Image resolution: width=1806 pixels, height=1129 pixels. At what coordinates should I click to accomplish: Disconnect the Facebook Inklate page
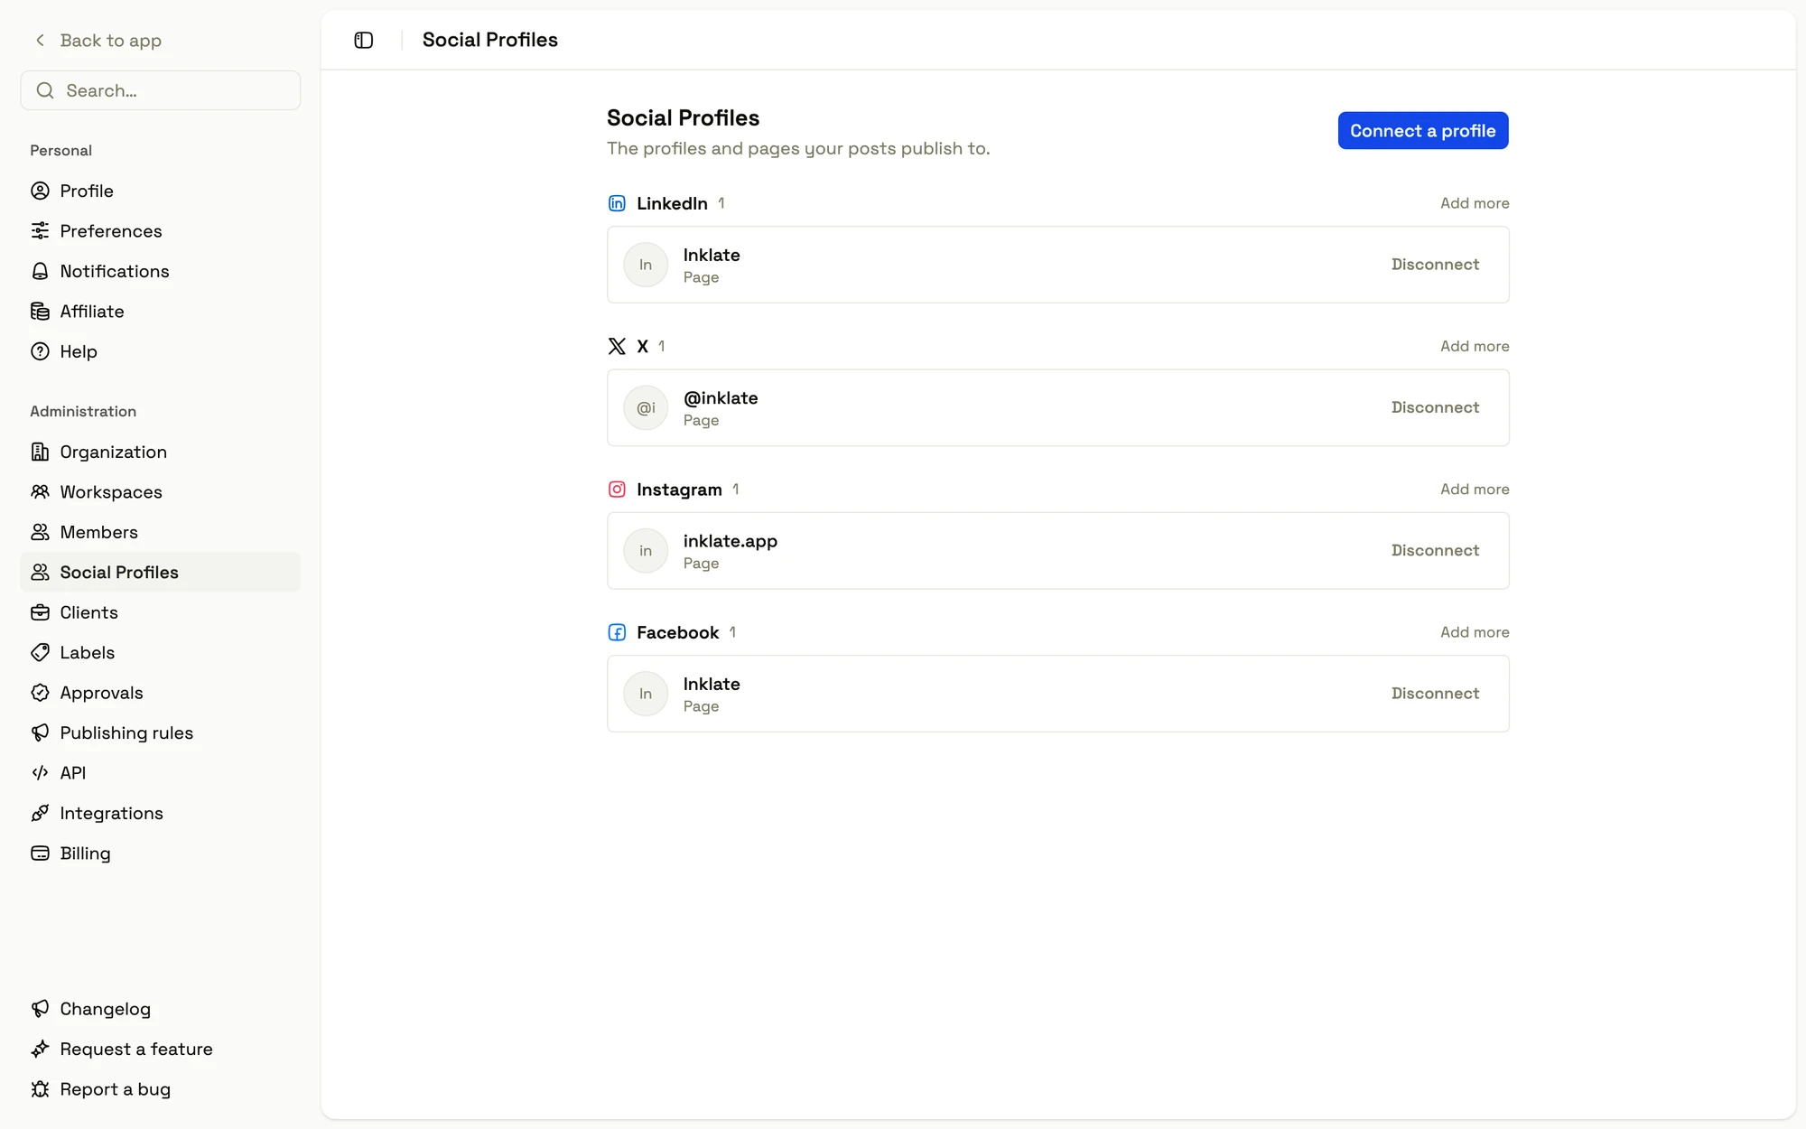click(x=1435, y=694)
